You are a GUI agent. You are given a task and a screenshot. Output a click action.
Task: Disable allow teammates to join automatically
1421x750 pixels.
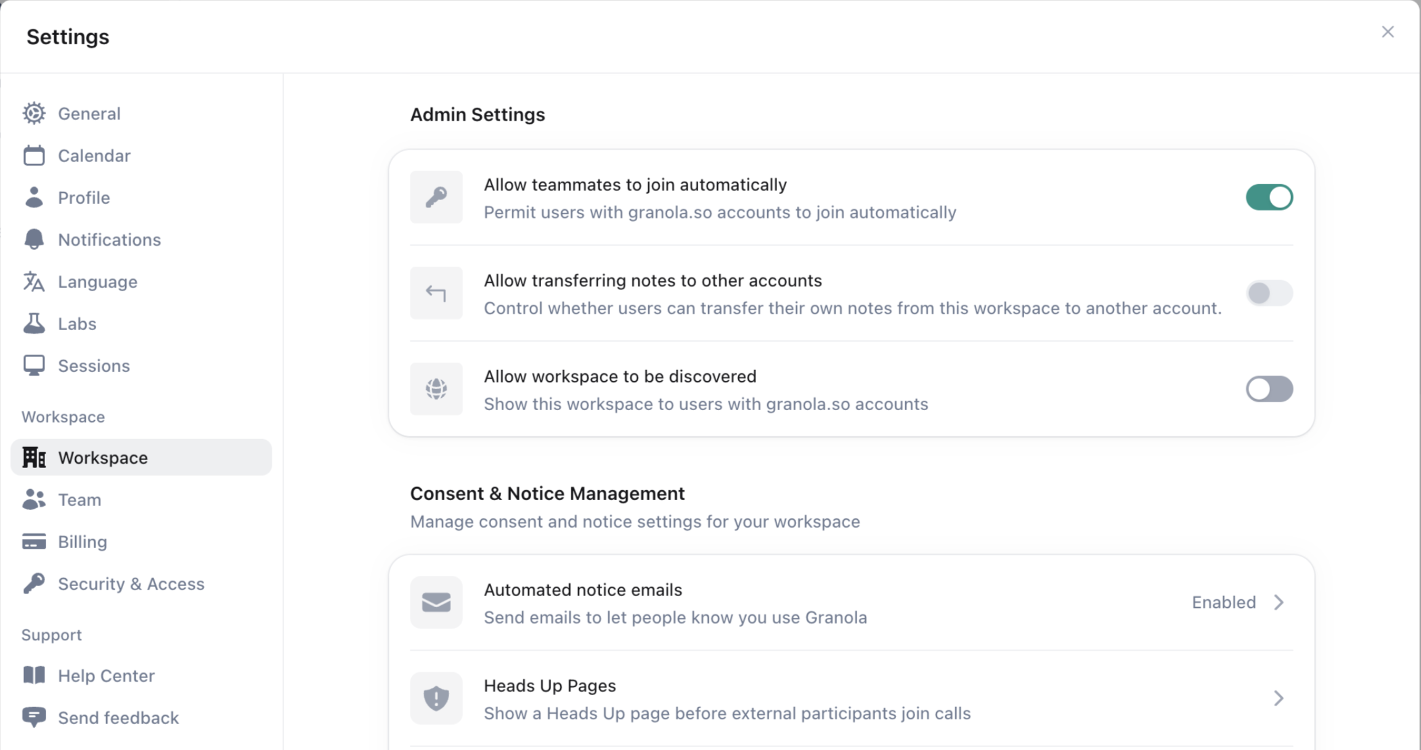point(1269,198)
